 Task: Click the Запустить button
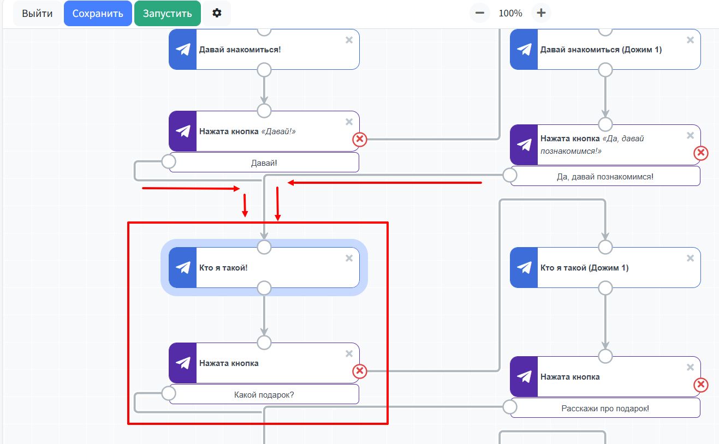[x=168, y=14]
